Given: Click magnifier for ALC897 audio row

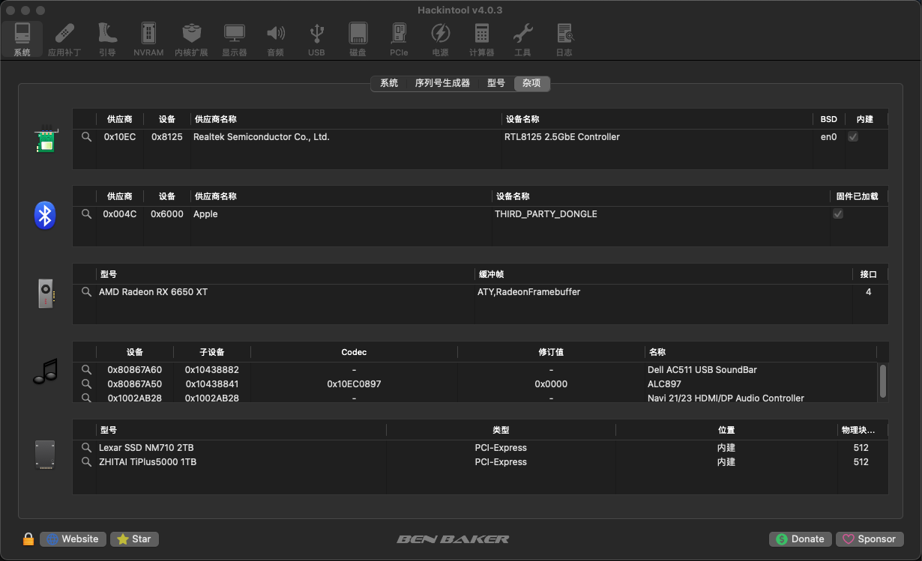Looking at the screenshot, I should click(87, 384).
